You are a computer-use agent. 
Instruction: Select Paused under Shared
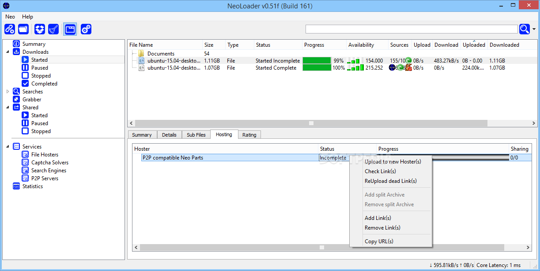(x=40, y=123)
